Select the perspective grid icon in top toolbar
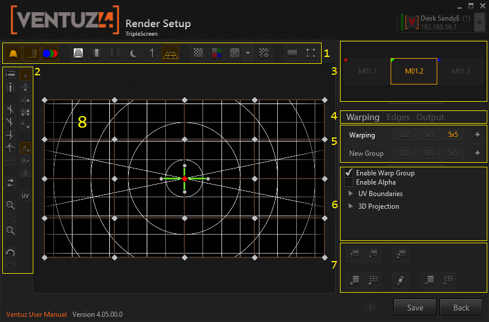Viewport: 489px width, 322px height. coord(170,53)
